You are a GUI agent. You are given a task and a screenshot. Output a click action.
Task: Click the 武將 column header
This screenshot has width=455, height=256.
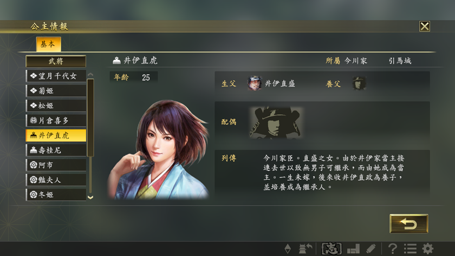point(56,61)
